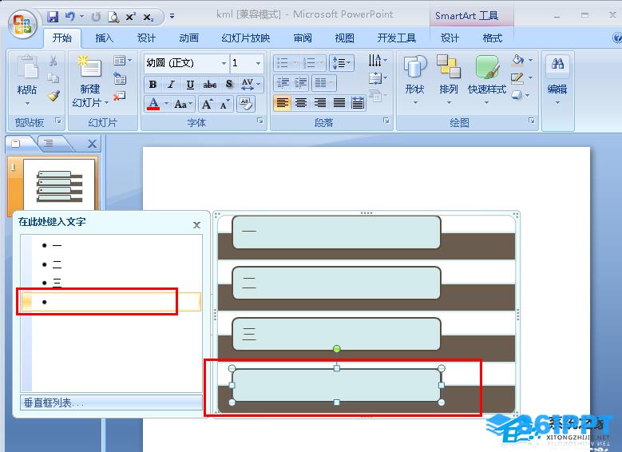The height and width of the screenshot is (452, 622).
Task: Create a new slide
Action: (89, 66)
